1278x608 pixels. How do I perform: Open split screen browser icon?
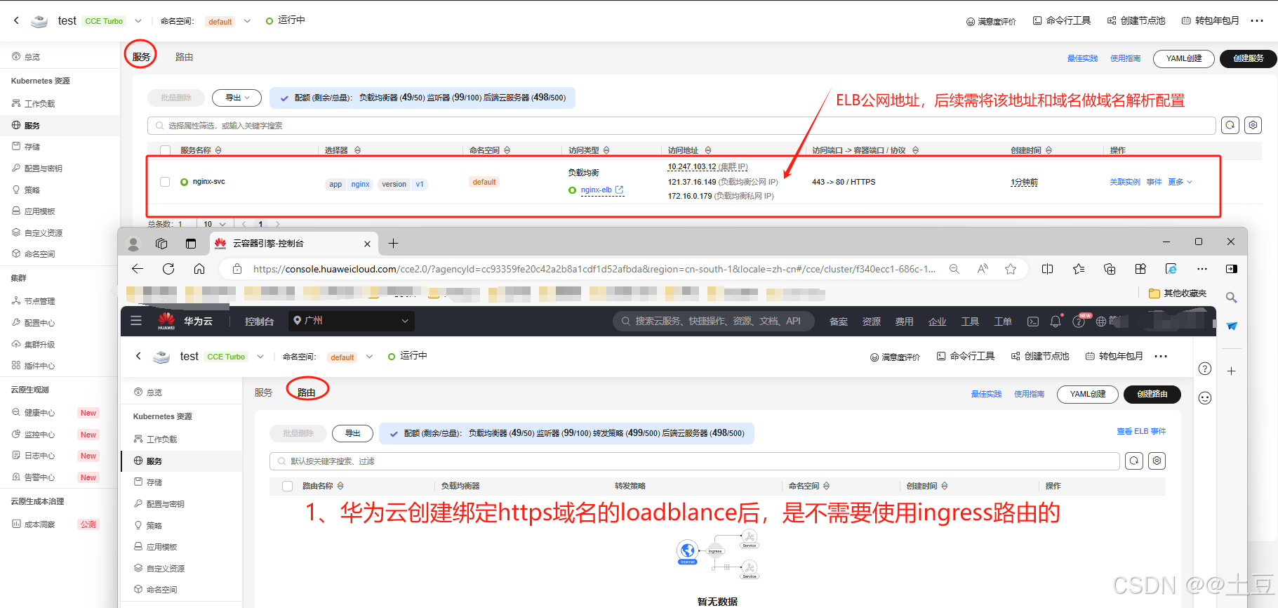pyautogui.click(x=1048, y=269)
